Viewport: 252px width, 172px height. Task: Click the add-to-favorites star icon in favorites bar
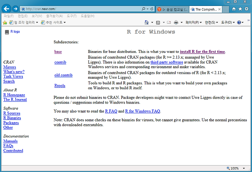[x=5, y=22]
